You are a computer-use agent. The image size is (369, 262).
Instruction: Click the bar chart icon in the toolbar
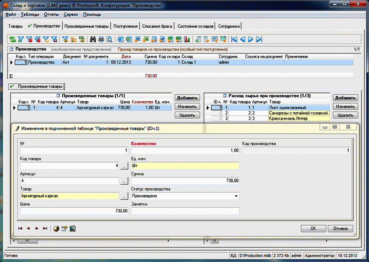click(x=187, y=39)
